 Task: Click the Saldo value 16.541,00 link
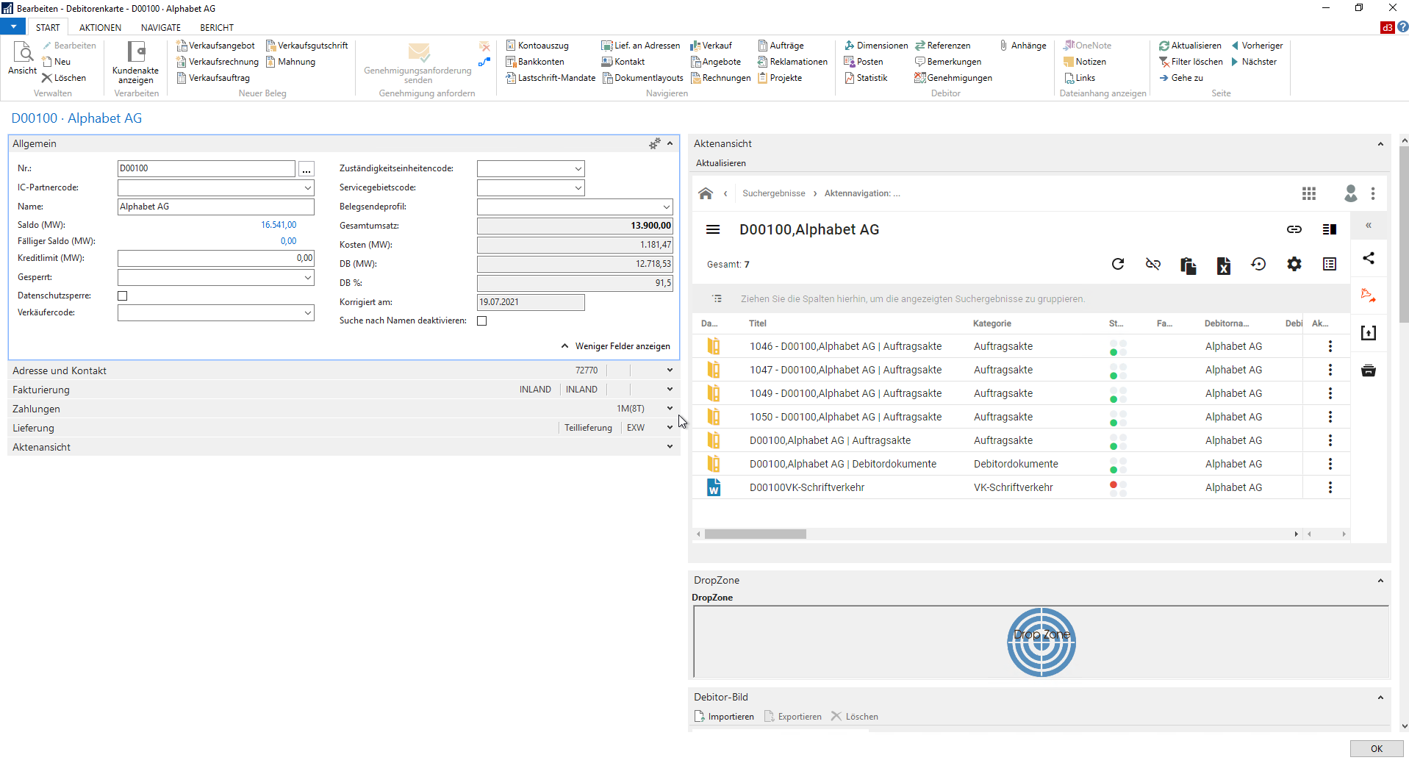279,225
